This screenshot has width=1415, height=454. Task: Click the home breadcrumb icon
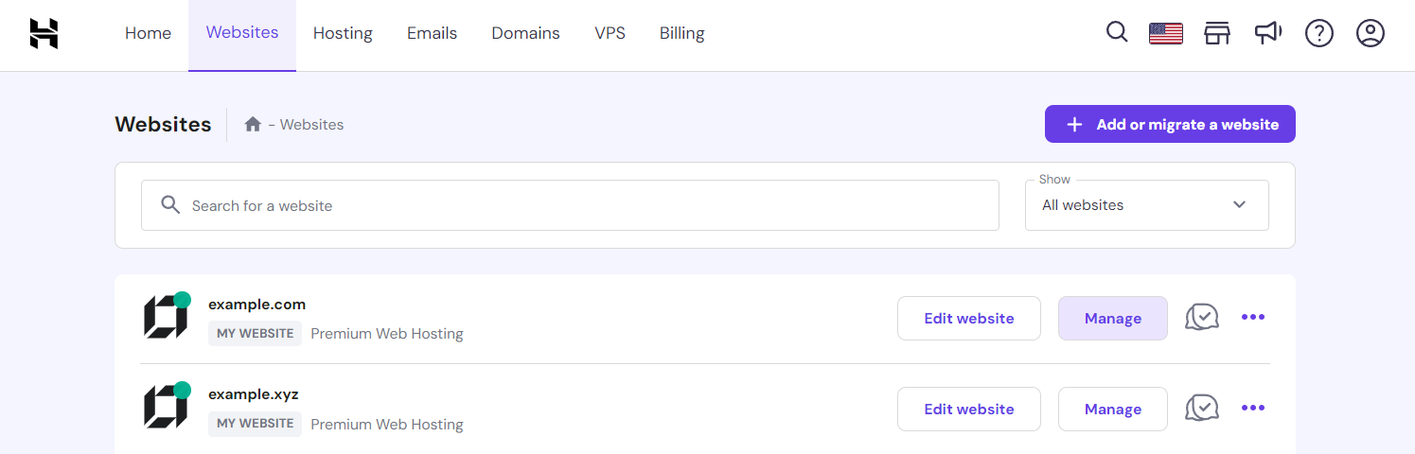[253, 124]
